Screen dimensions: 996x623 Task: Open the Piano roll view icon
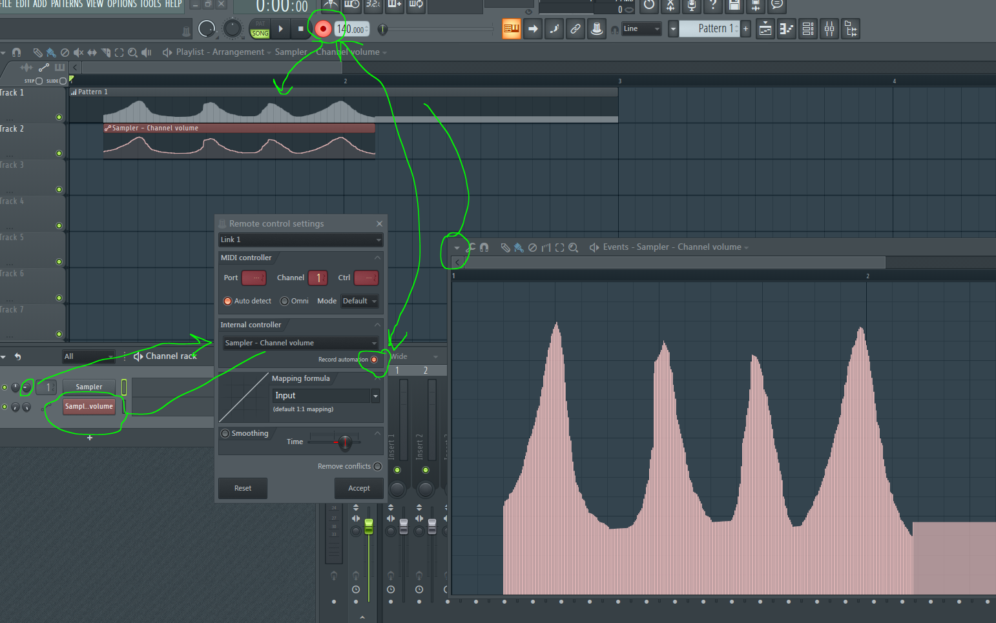click(787, 29)
